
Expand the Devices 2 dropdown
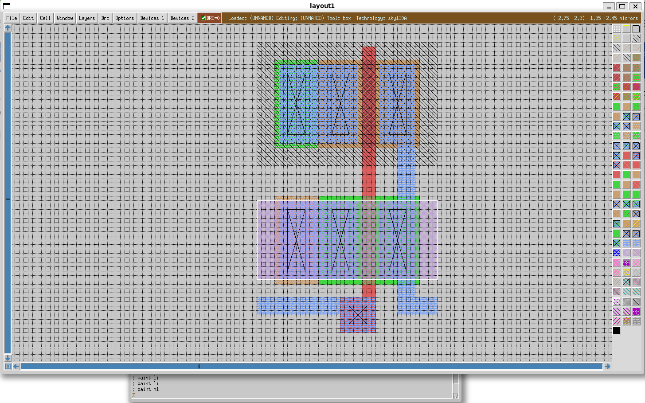point(182,18)
